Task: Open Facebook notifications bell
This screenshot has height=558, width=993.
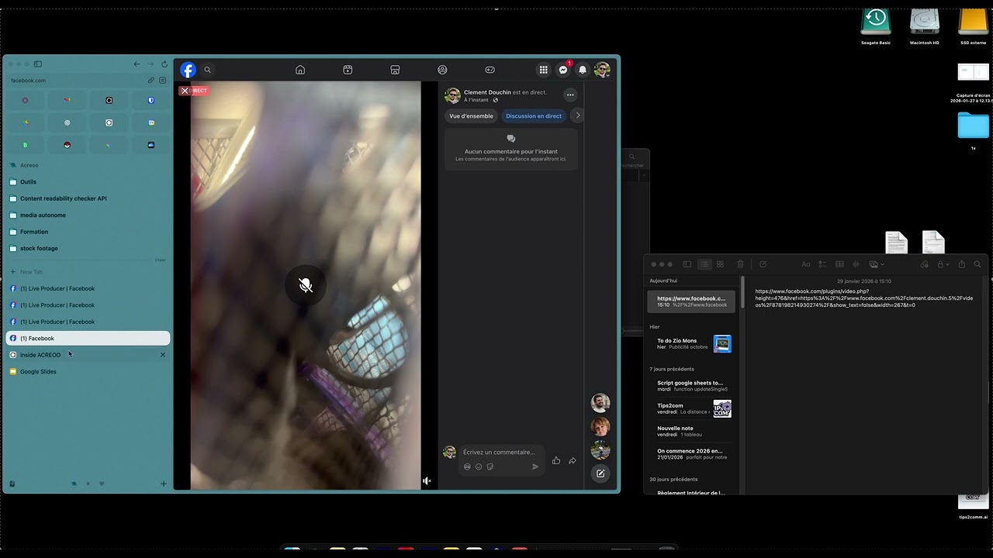Action: tap(583, 70)
